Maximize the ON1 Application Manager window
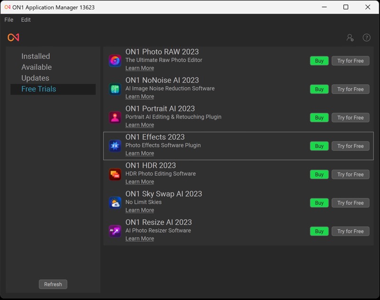The width and height of the screenshot is (380, 300). pos(346,7)
